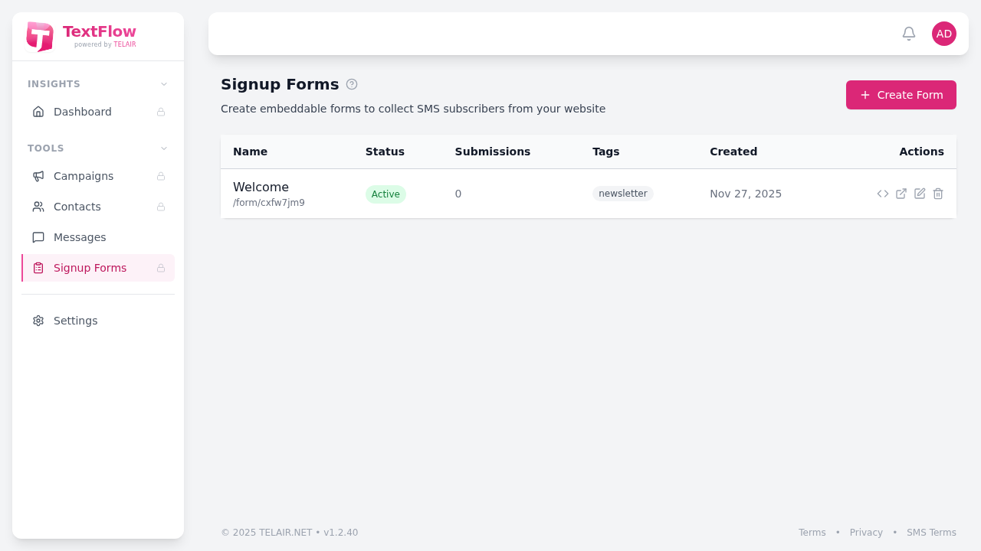The width and height of the screenshot is (981, 551).
Task: Click the embed code icon for Welcome form
Action: 883,194
